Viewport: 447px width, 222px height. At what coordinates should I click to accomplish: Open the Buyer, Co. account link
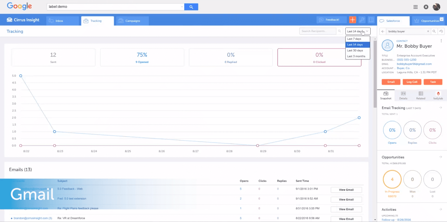[x=403, y=68]
